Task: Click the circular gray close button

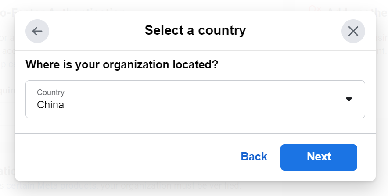Action: [x=353, y=31]
